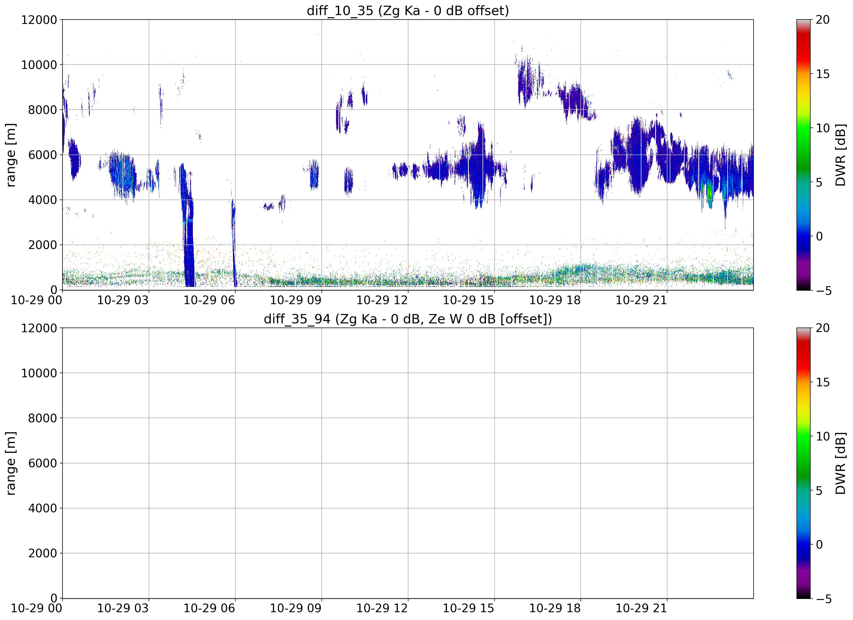Click the title "diff_10_35 (Zg Ka - 0 dB offset)"
853x620 pixels.
[408, 10]
